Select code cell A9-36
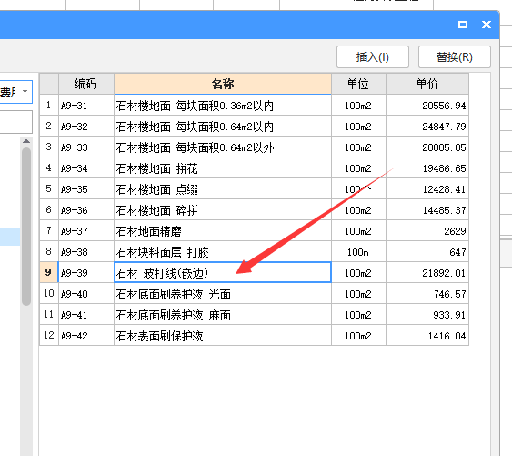The image size is (512, 456). coord(86,210)
